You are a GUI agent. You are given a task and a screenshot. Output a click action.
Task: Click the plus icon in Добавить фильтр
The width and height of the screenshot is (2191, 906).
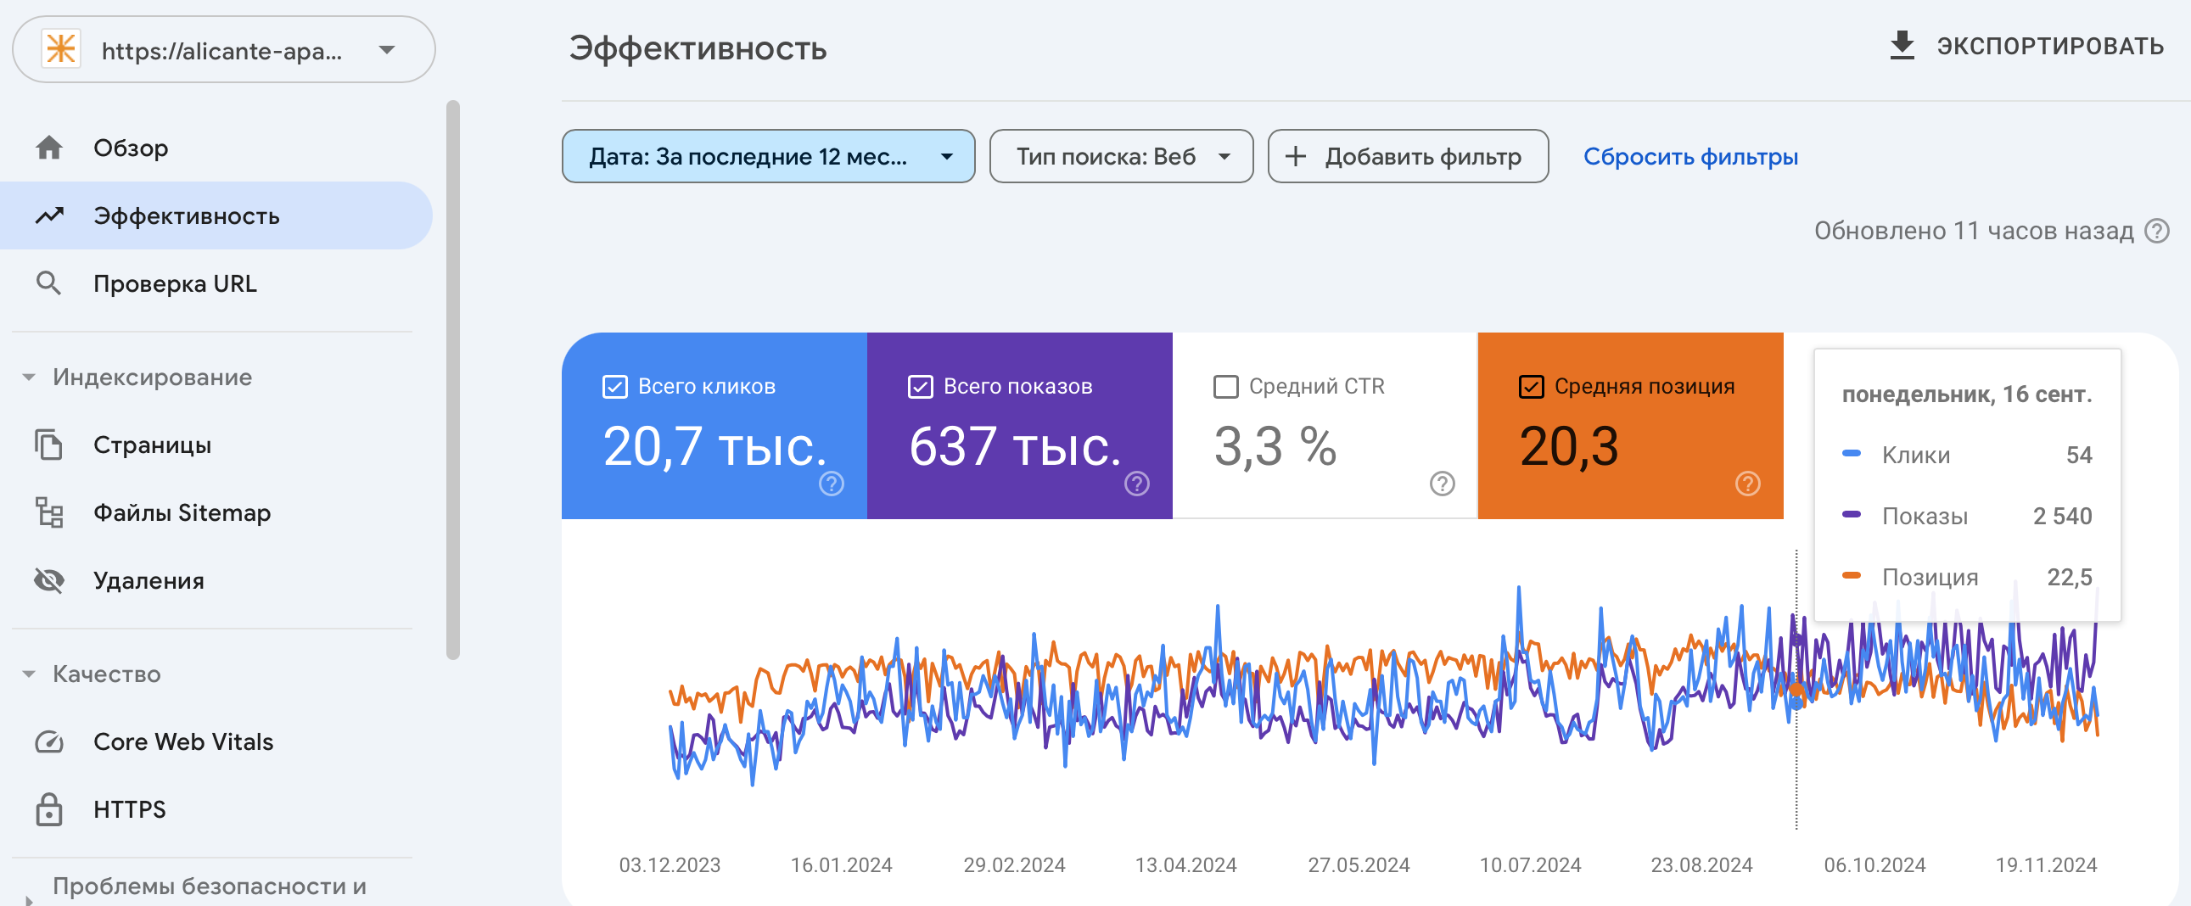1296,156
